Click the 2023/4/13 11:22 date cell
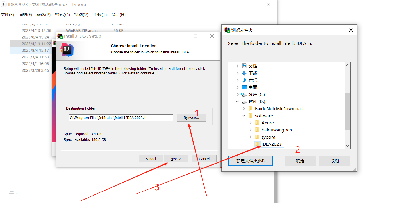 click(36, 44)
